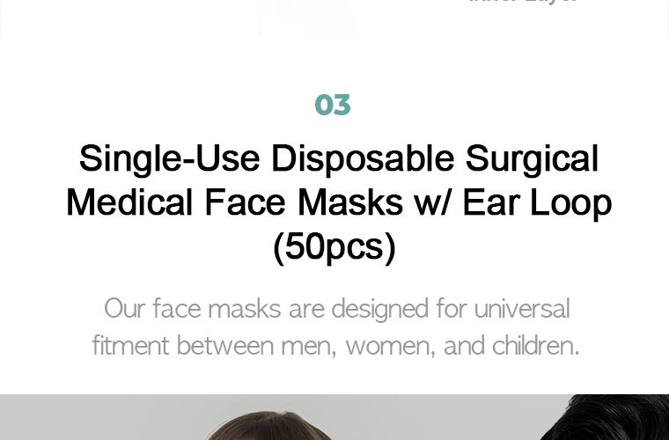Click the "(50pcs)" quantity text
This screenshot has width=669, height=440.
tap(334, 247)
